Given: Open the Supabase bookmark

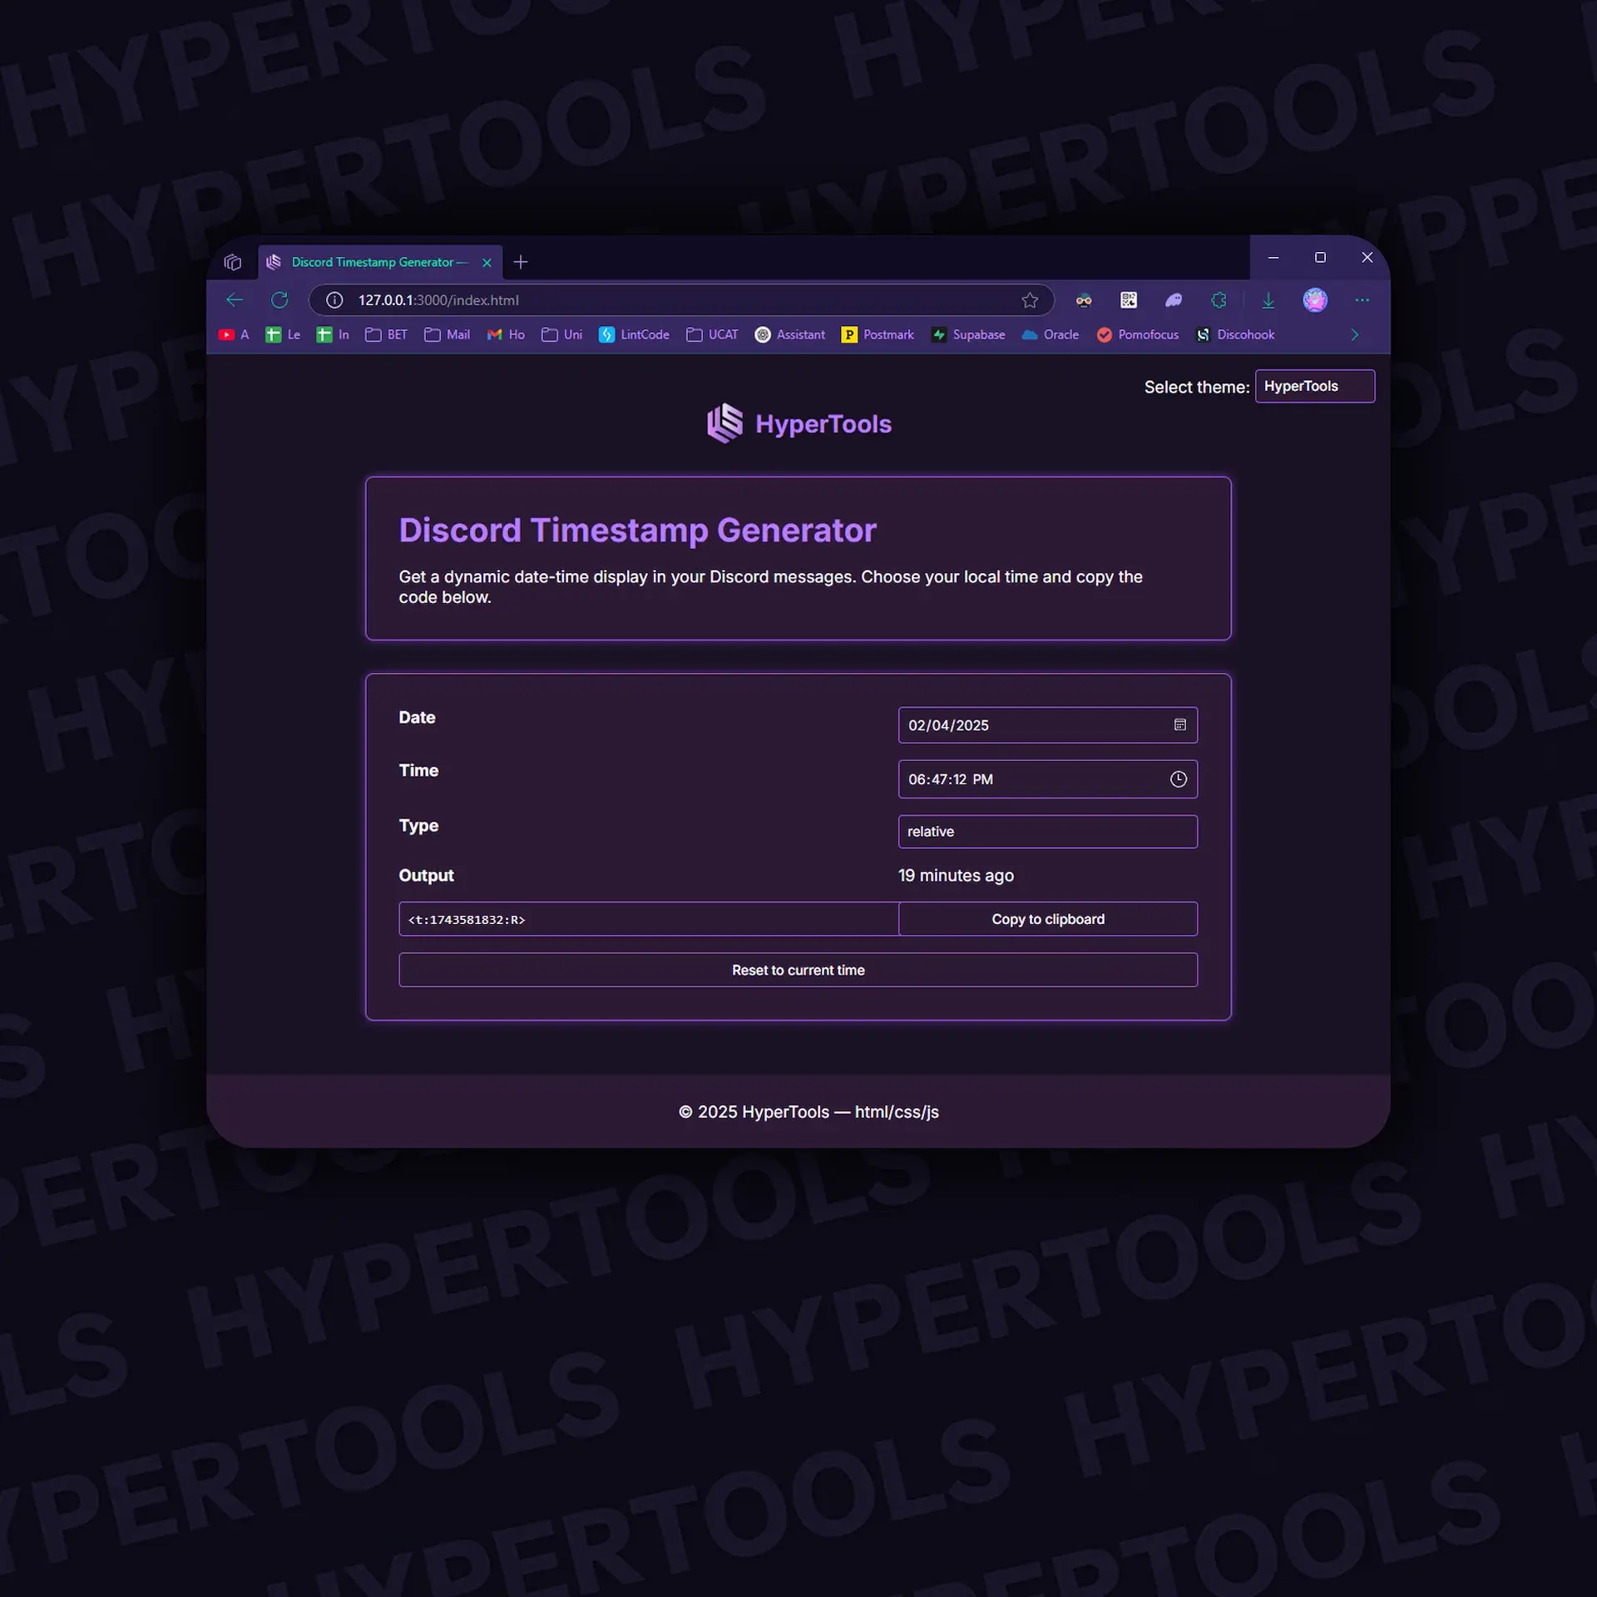Looking at the screenshot, I should click(x=977, y=334).
